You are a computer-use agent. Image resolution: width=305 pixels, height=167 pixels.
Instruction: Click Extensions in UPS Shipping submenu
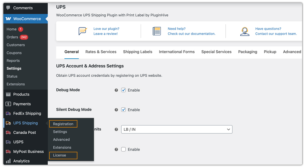(62, 147)
